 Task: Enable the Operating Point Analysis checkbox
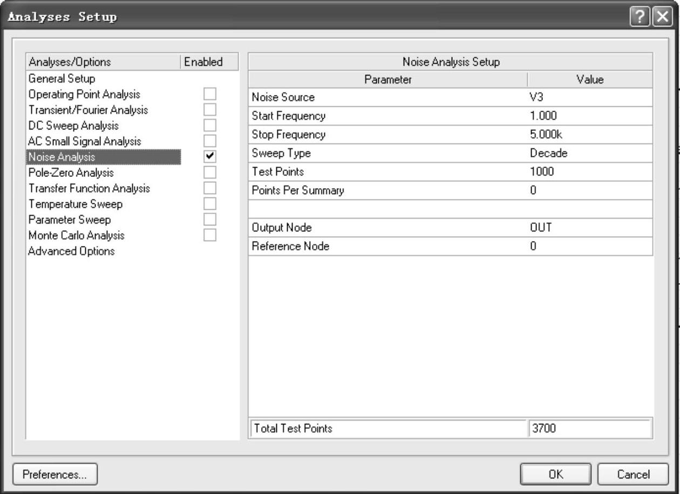click(x=209, y=94)
